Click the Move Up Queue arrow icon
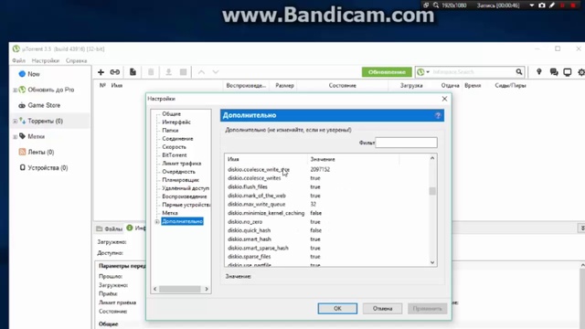This screenshot has height=329, width=585. coord(201,72)
